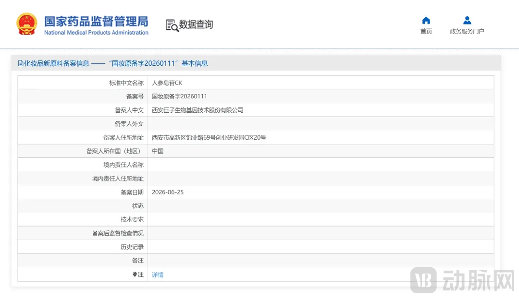Click the 数据查询 heading
The image size is (519, 298).
coord(196,24)
